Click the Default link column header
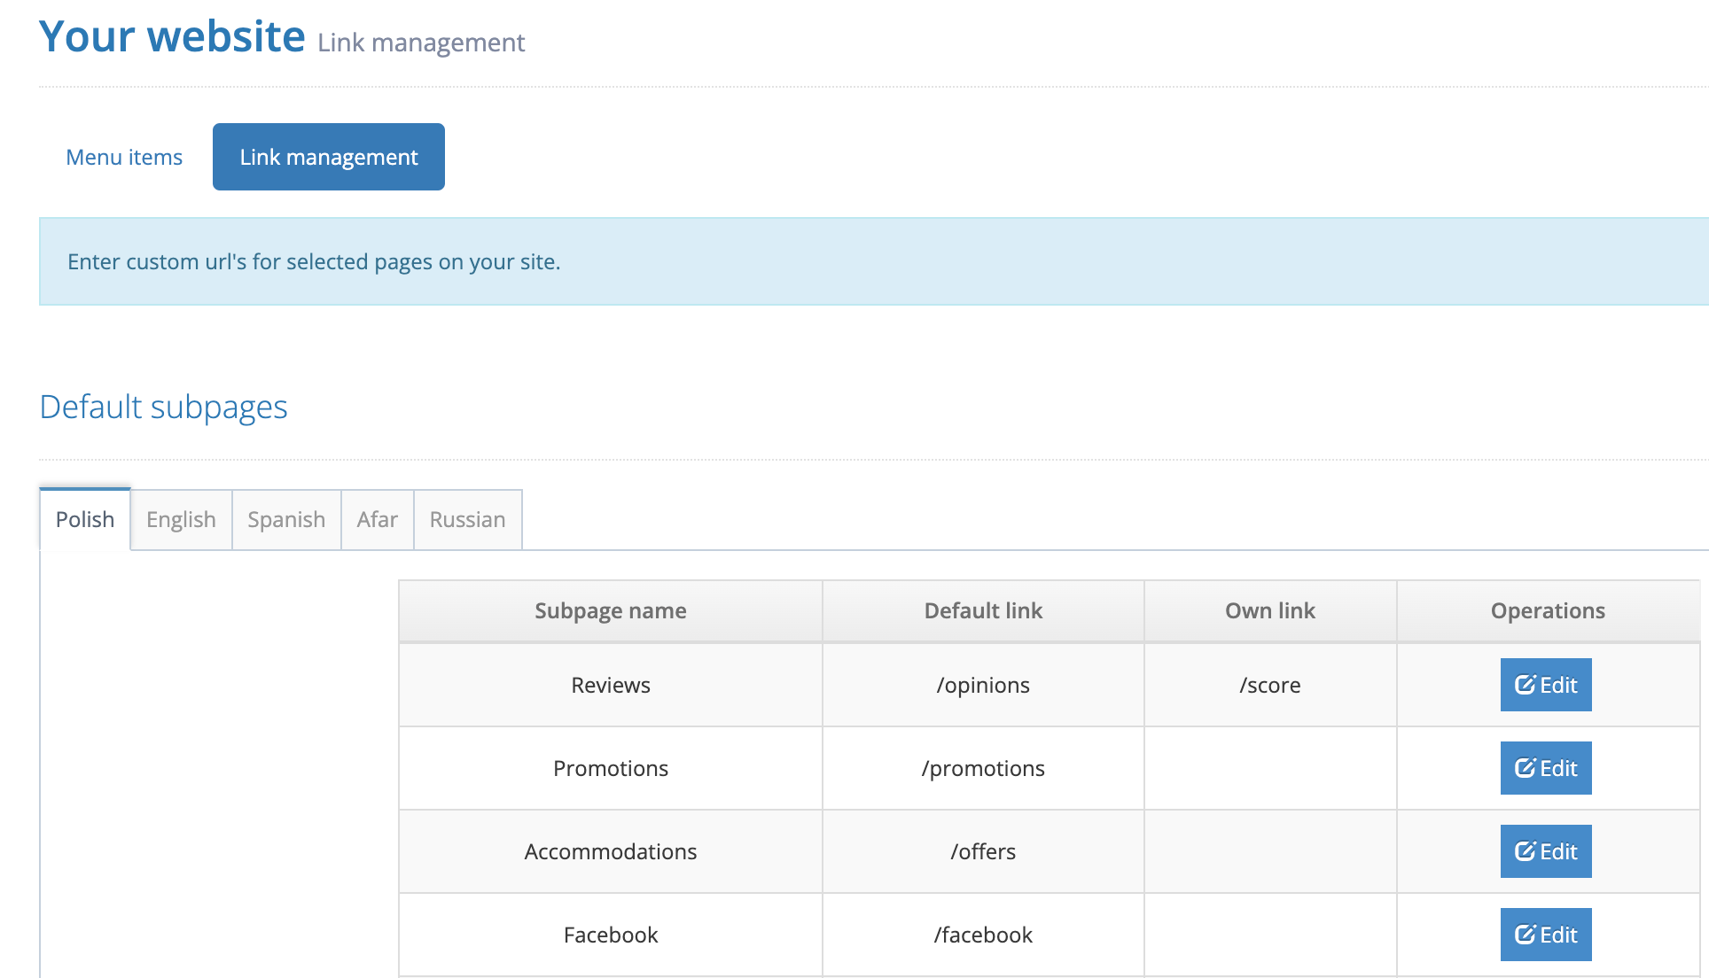The width and height of the screenshot is (1709, 978). pos(982,610)
